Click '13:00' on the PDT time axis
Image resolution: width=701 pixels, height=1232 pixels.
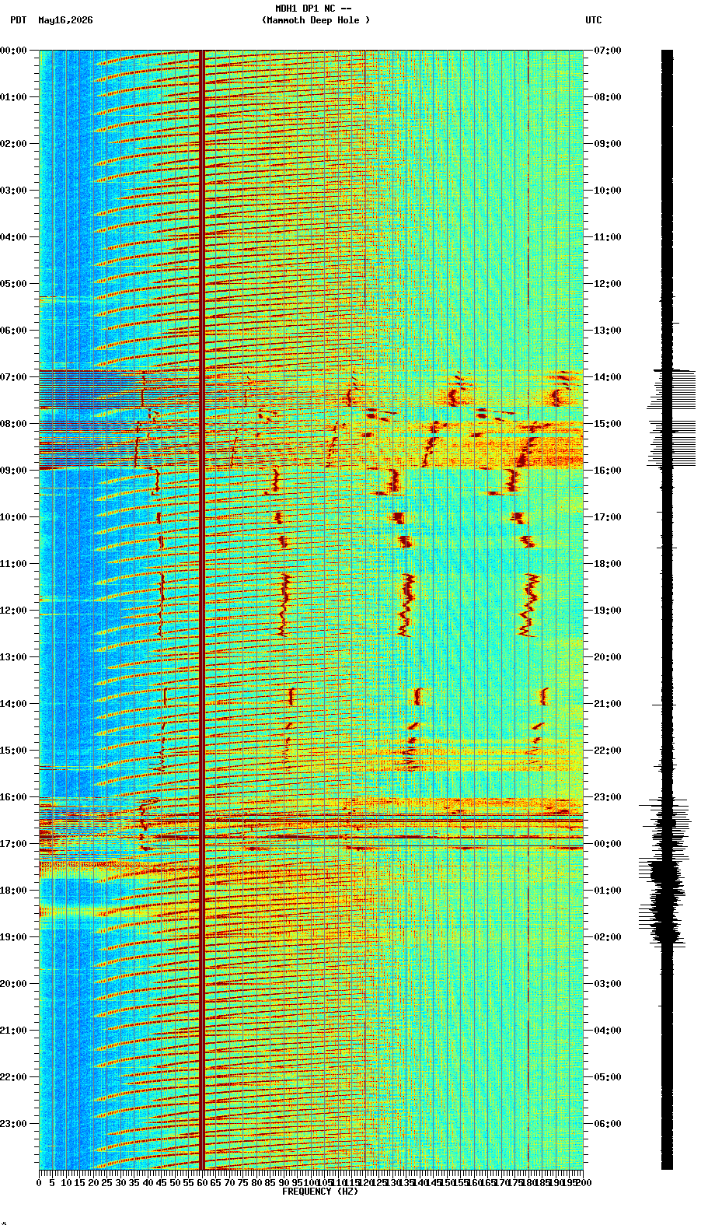13,657
